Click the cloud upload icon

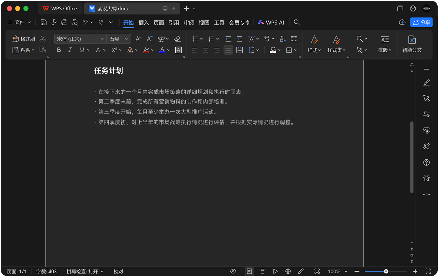tap(402, 22)
